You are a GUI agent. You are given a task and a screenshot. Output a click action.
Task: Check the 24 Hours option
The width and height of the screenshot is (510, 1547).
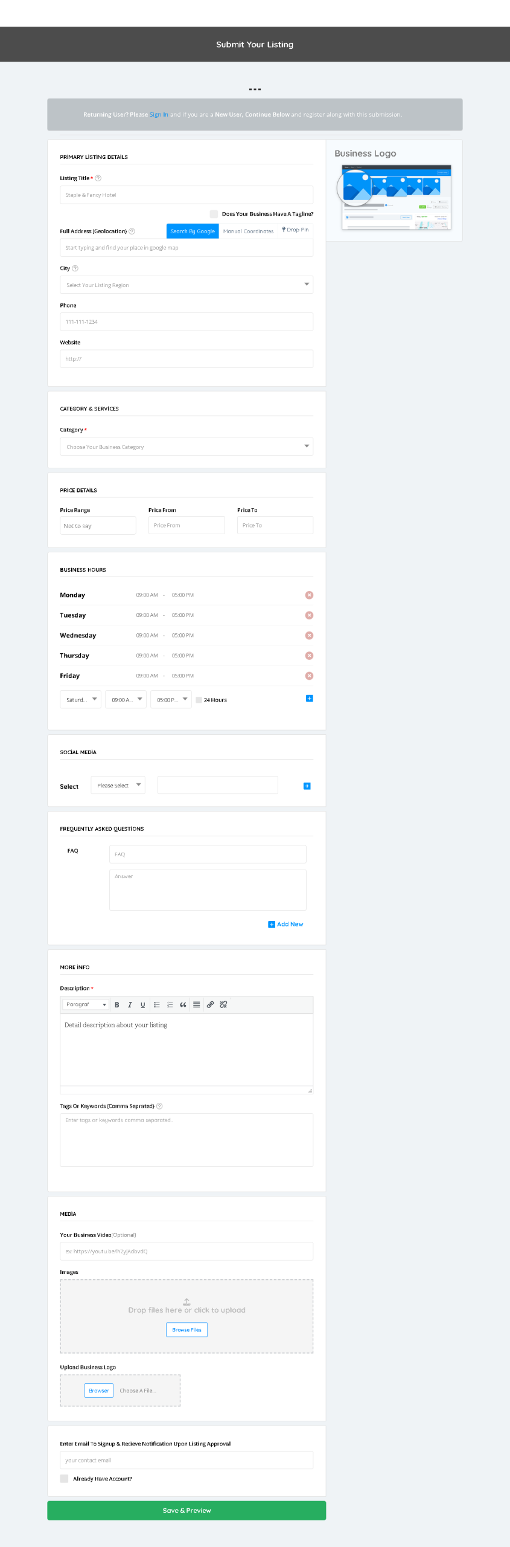(x=199, y=700)
